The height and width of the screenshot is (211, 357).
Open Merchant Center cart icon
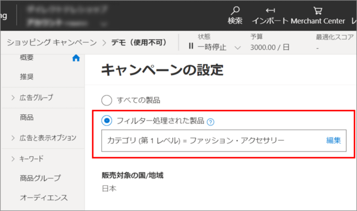(x=317, y=10)
